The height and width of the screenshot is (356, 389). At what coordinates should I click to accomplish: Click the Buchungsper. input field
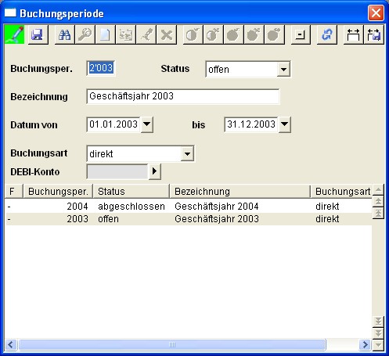101,68
